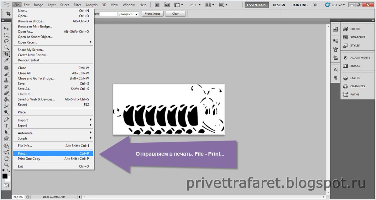Open the status bar info arrow

79,197
